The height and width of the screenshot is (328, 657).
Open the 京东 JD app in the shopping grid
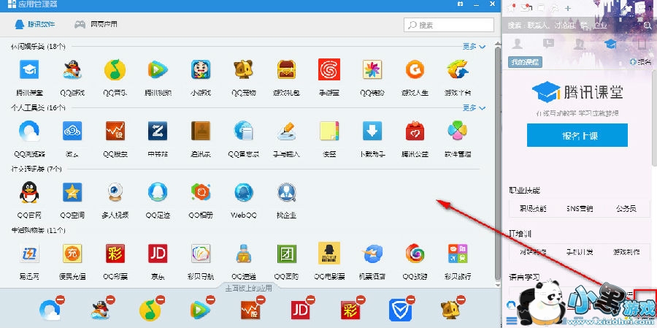158,253
